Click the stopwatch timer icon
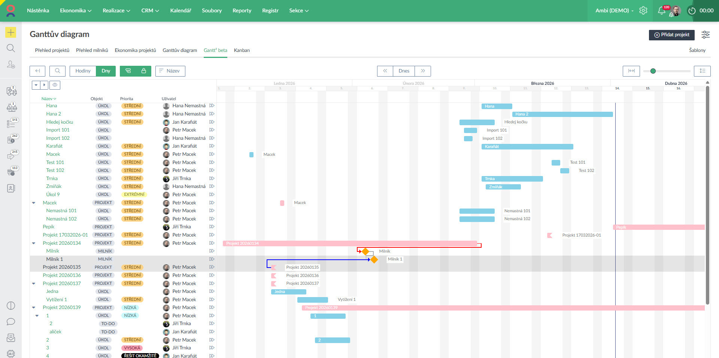719x358 pixels. pyautogui.click(x=692, y=11)
